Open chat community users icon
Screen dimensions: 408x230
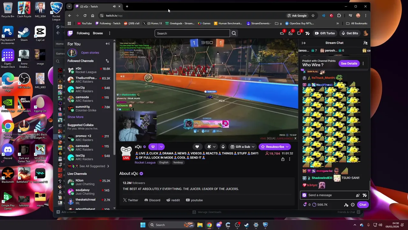365,43
